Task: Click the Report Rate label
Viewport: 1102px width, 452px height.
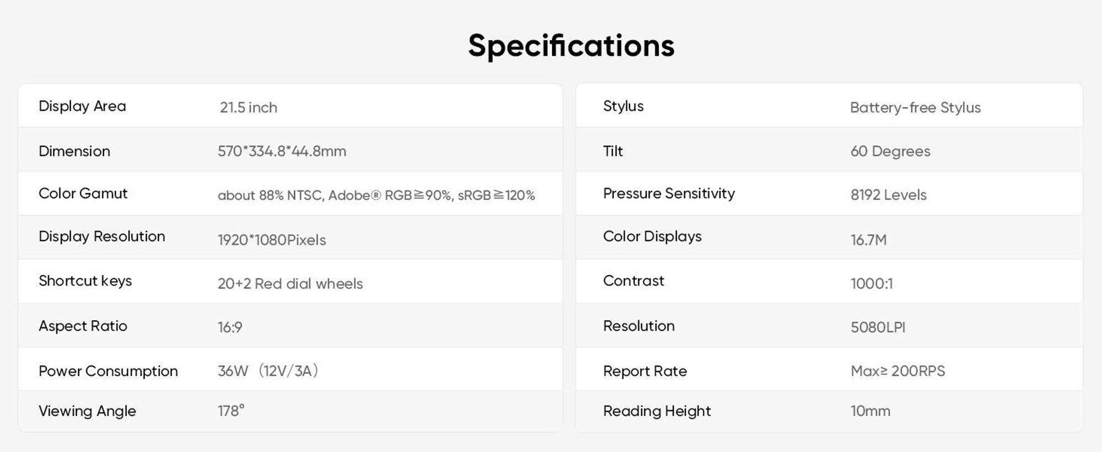Action: 645,372
